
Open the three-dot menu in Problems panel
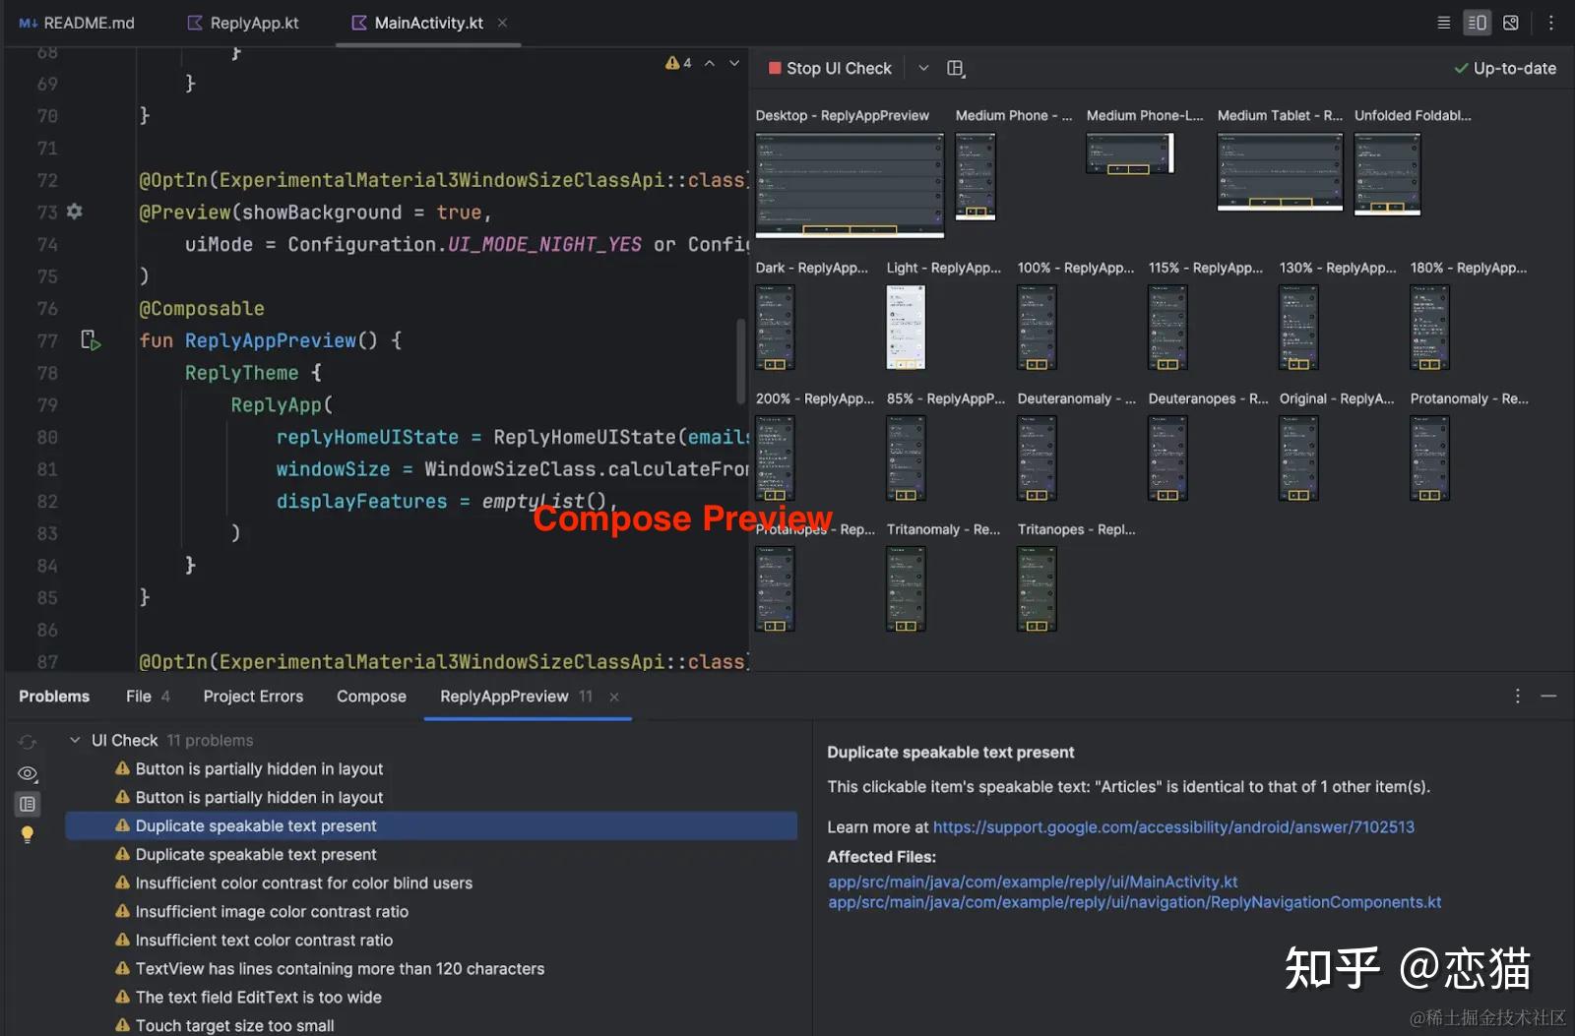click(1517, 696)
